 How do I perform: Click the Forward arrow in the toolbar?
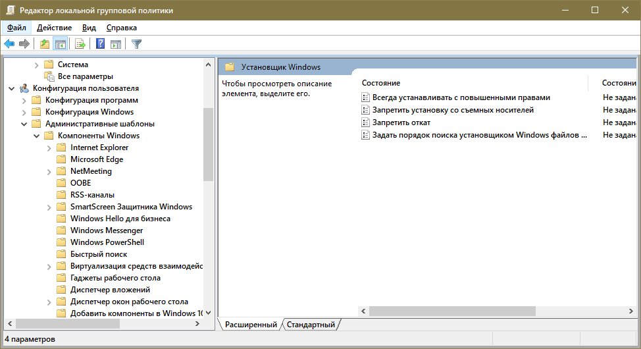pyautogui.click(x=24, y=44)
